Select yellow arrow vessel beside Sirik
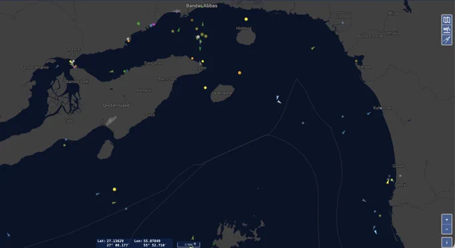The image size is (455, 248). (387, 182)
